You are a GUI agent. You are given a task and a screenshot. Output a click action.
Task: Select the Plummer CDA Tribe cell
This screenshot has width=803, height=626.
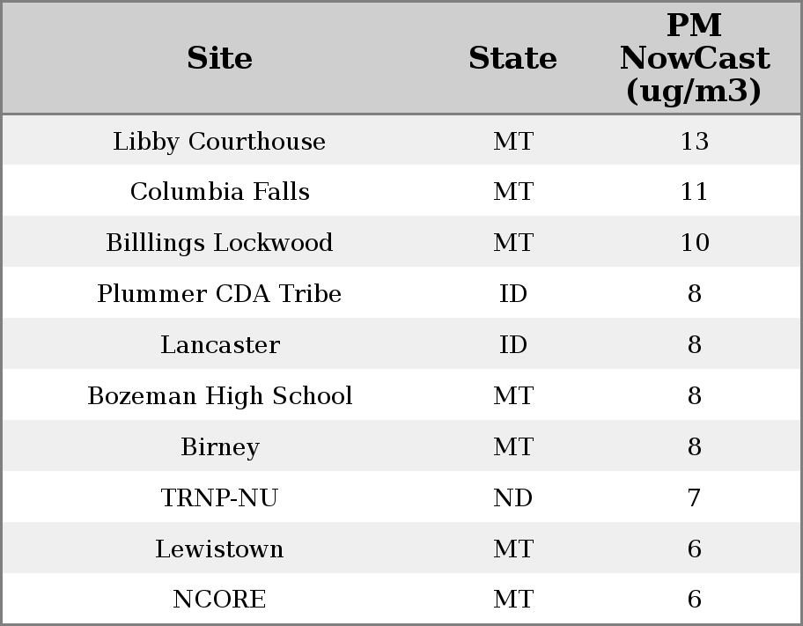coord(219,294)
